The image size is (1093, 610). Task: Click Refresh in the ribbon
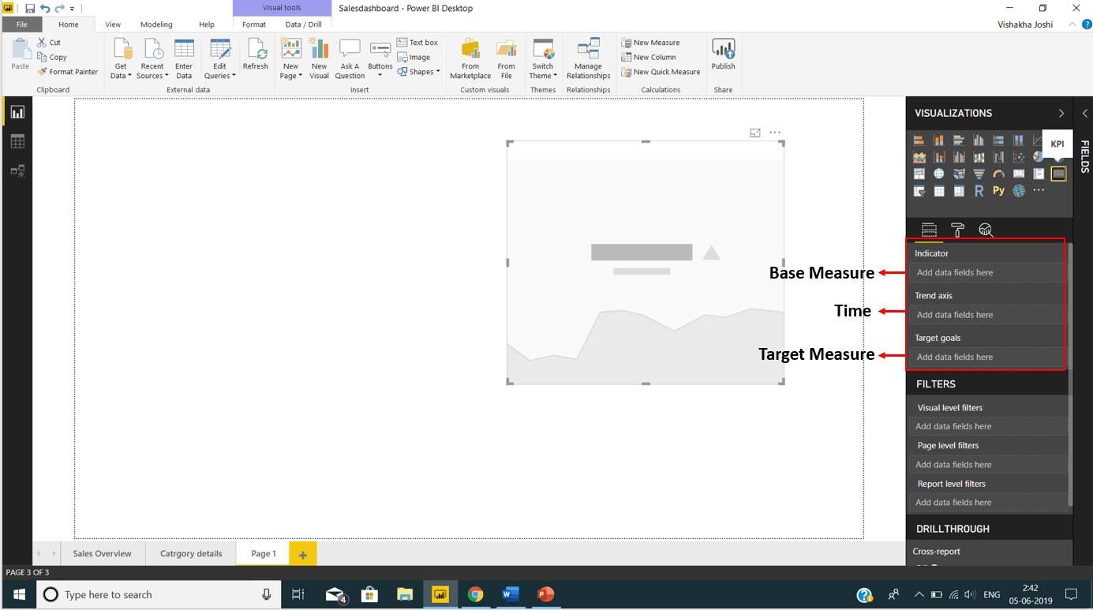coord(255,54)
